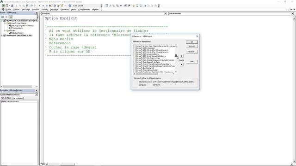Check Microsoft ADO Ext. 2.8 reference

pyautogui.click(x=135, y=50)
